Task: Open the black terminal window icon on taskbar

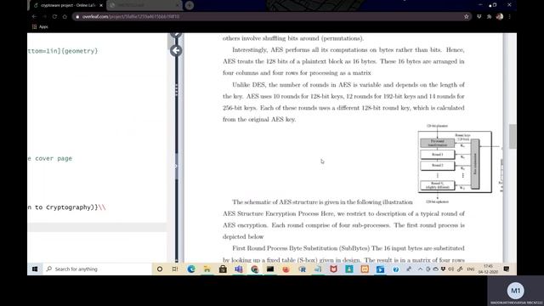Action: [270, 269]
